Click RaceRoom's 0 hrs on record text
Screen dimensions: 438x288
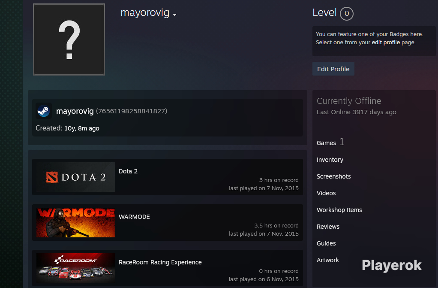(279, 271)
